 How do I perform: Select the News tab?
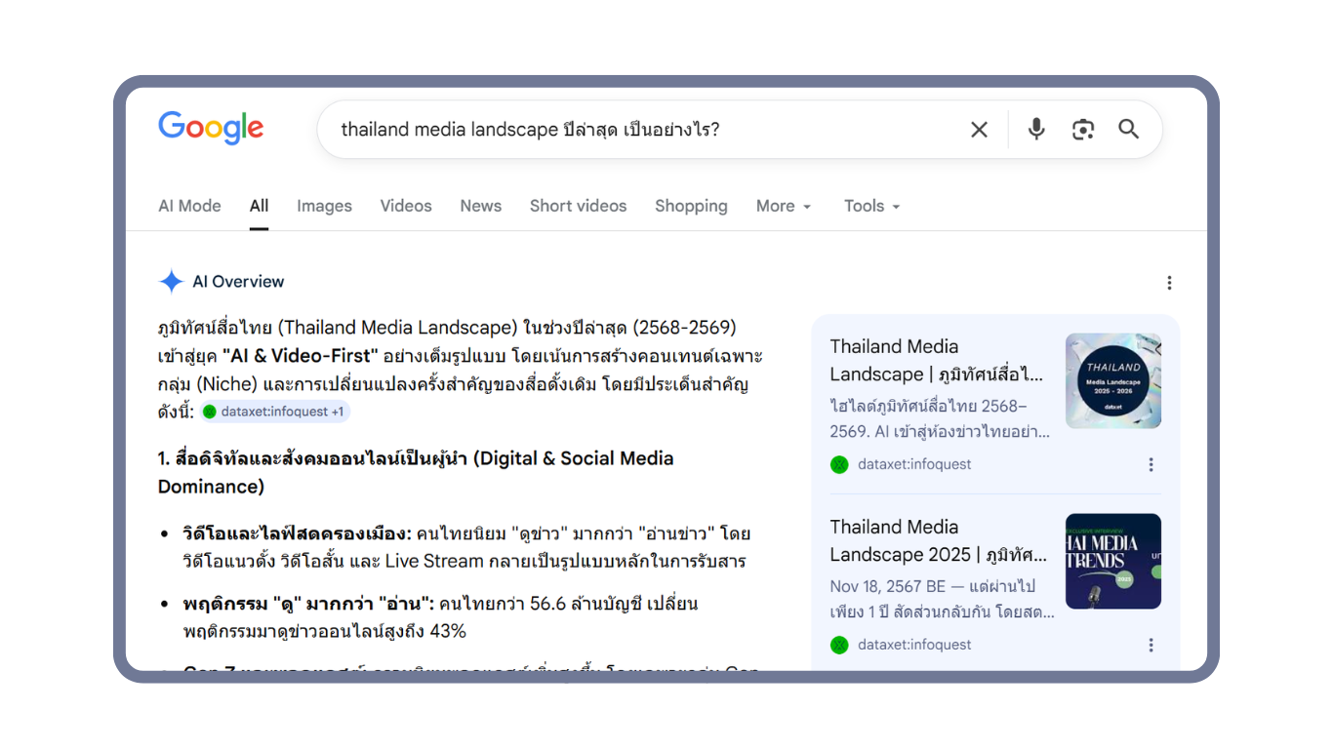point(480,206)
